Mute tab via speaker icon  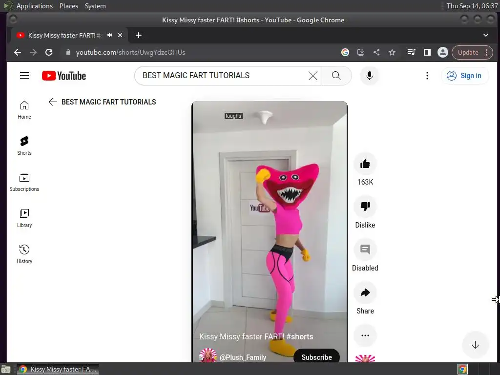click(110, 35)
